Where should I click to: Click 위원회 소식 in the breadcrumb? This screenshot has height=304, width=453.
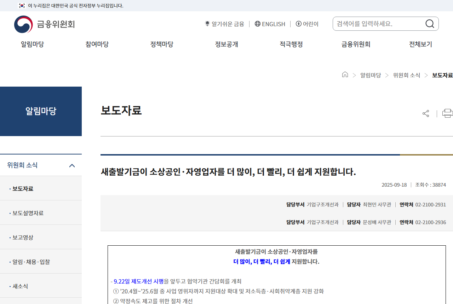point(407,75)
